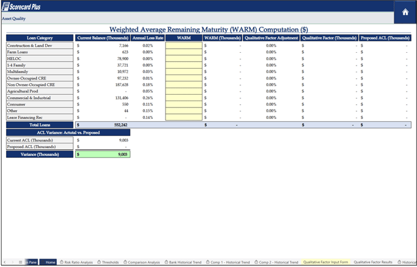The height and width of the screenshot is (267, 417).
Task: Open the Home sheet tab
Action: [x=48, y=262]
